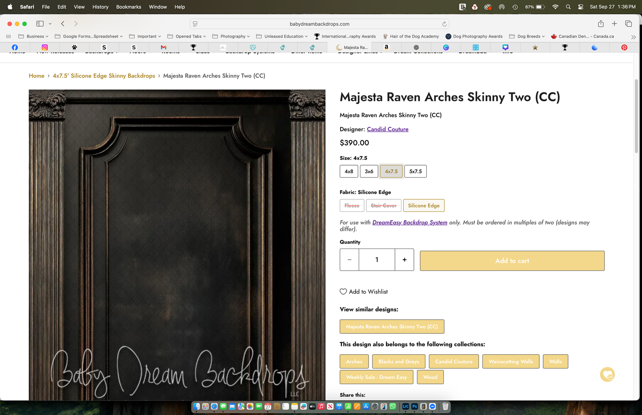642x415 pixels.
Task: Open the Blacks and Greys collection
Action: (398, 362)
